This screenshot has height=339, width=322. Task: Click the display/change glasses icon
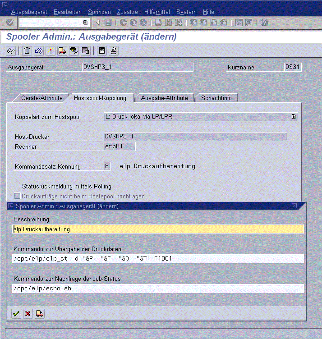[11, 51]
